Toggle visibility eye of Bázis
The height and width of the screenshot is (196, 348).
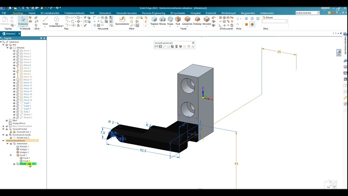(x=7, y=120)
